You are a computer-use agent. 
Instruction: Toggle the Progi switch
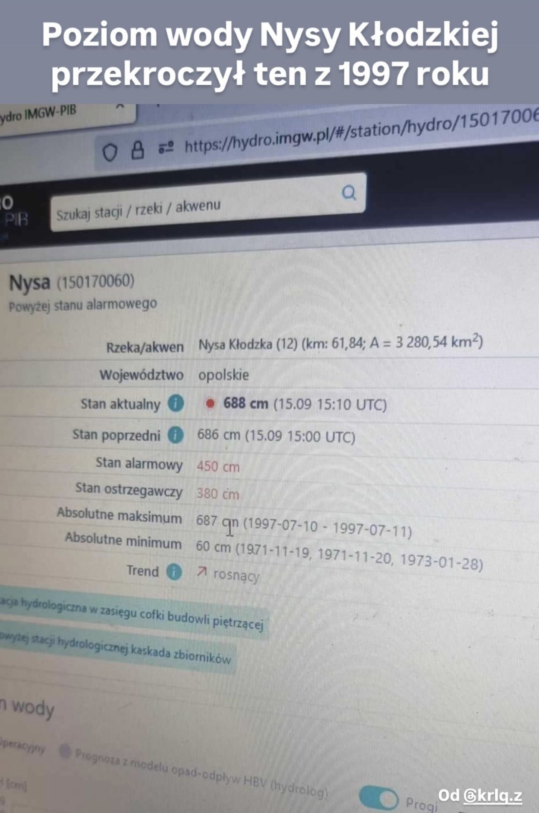click(x=378, y=797)
